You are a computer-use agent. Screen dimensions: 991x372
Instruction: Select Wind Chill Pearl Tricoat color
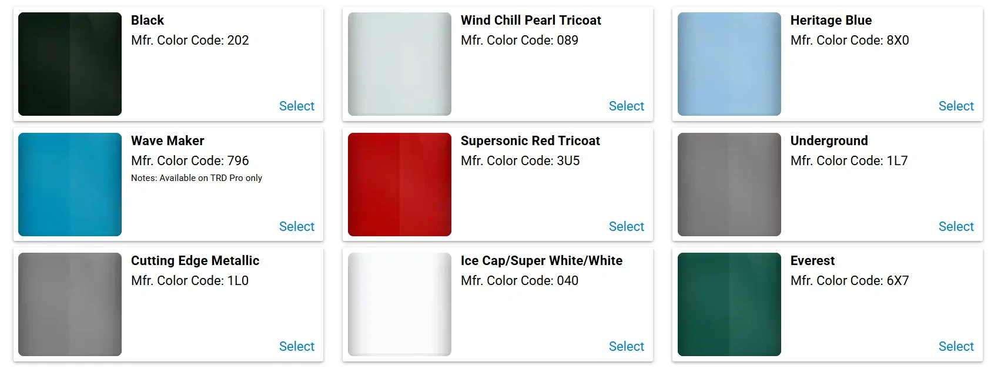click(627, 106)
